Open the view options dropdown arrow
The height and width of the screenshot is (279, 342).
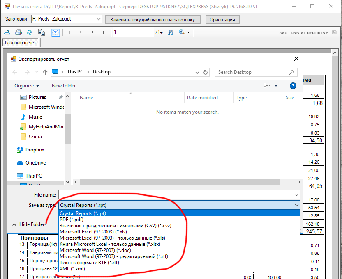click(x=276, y=86)
